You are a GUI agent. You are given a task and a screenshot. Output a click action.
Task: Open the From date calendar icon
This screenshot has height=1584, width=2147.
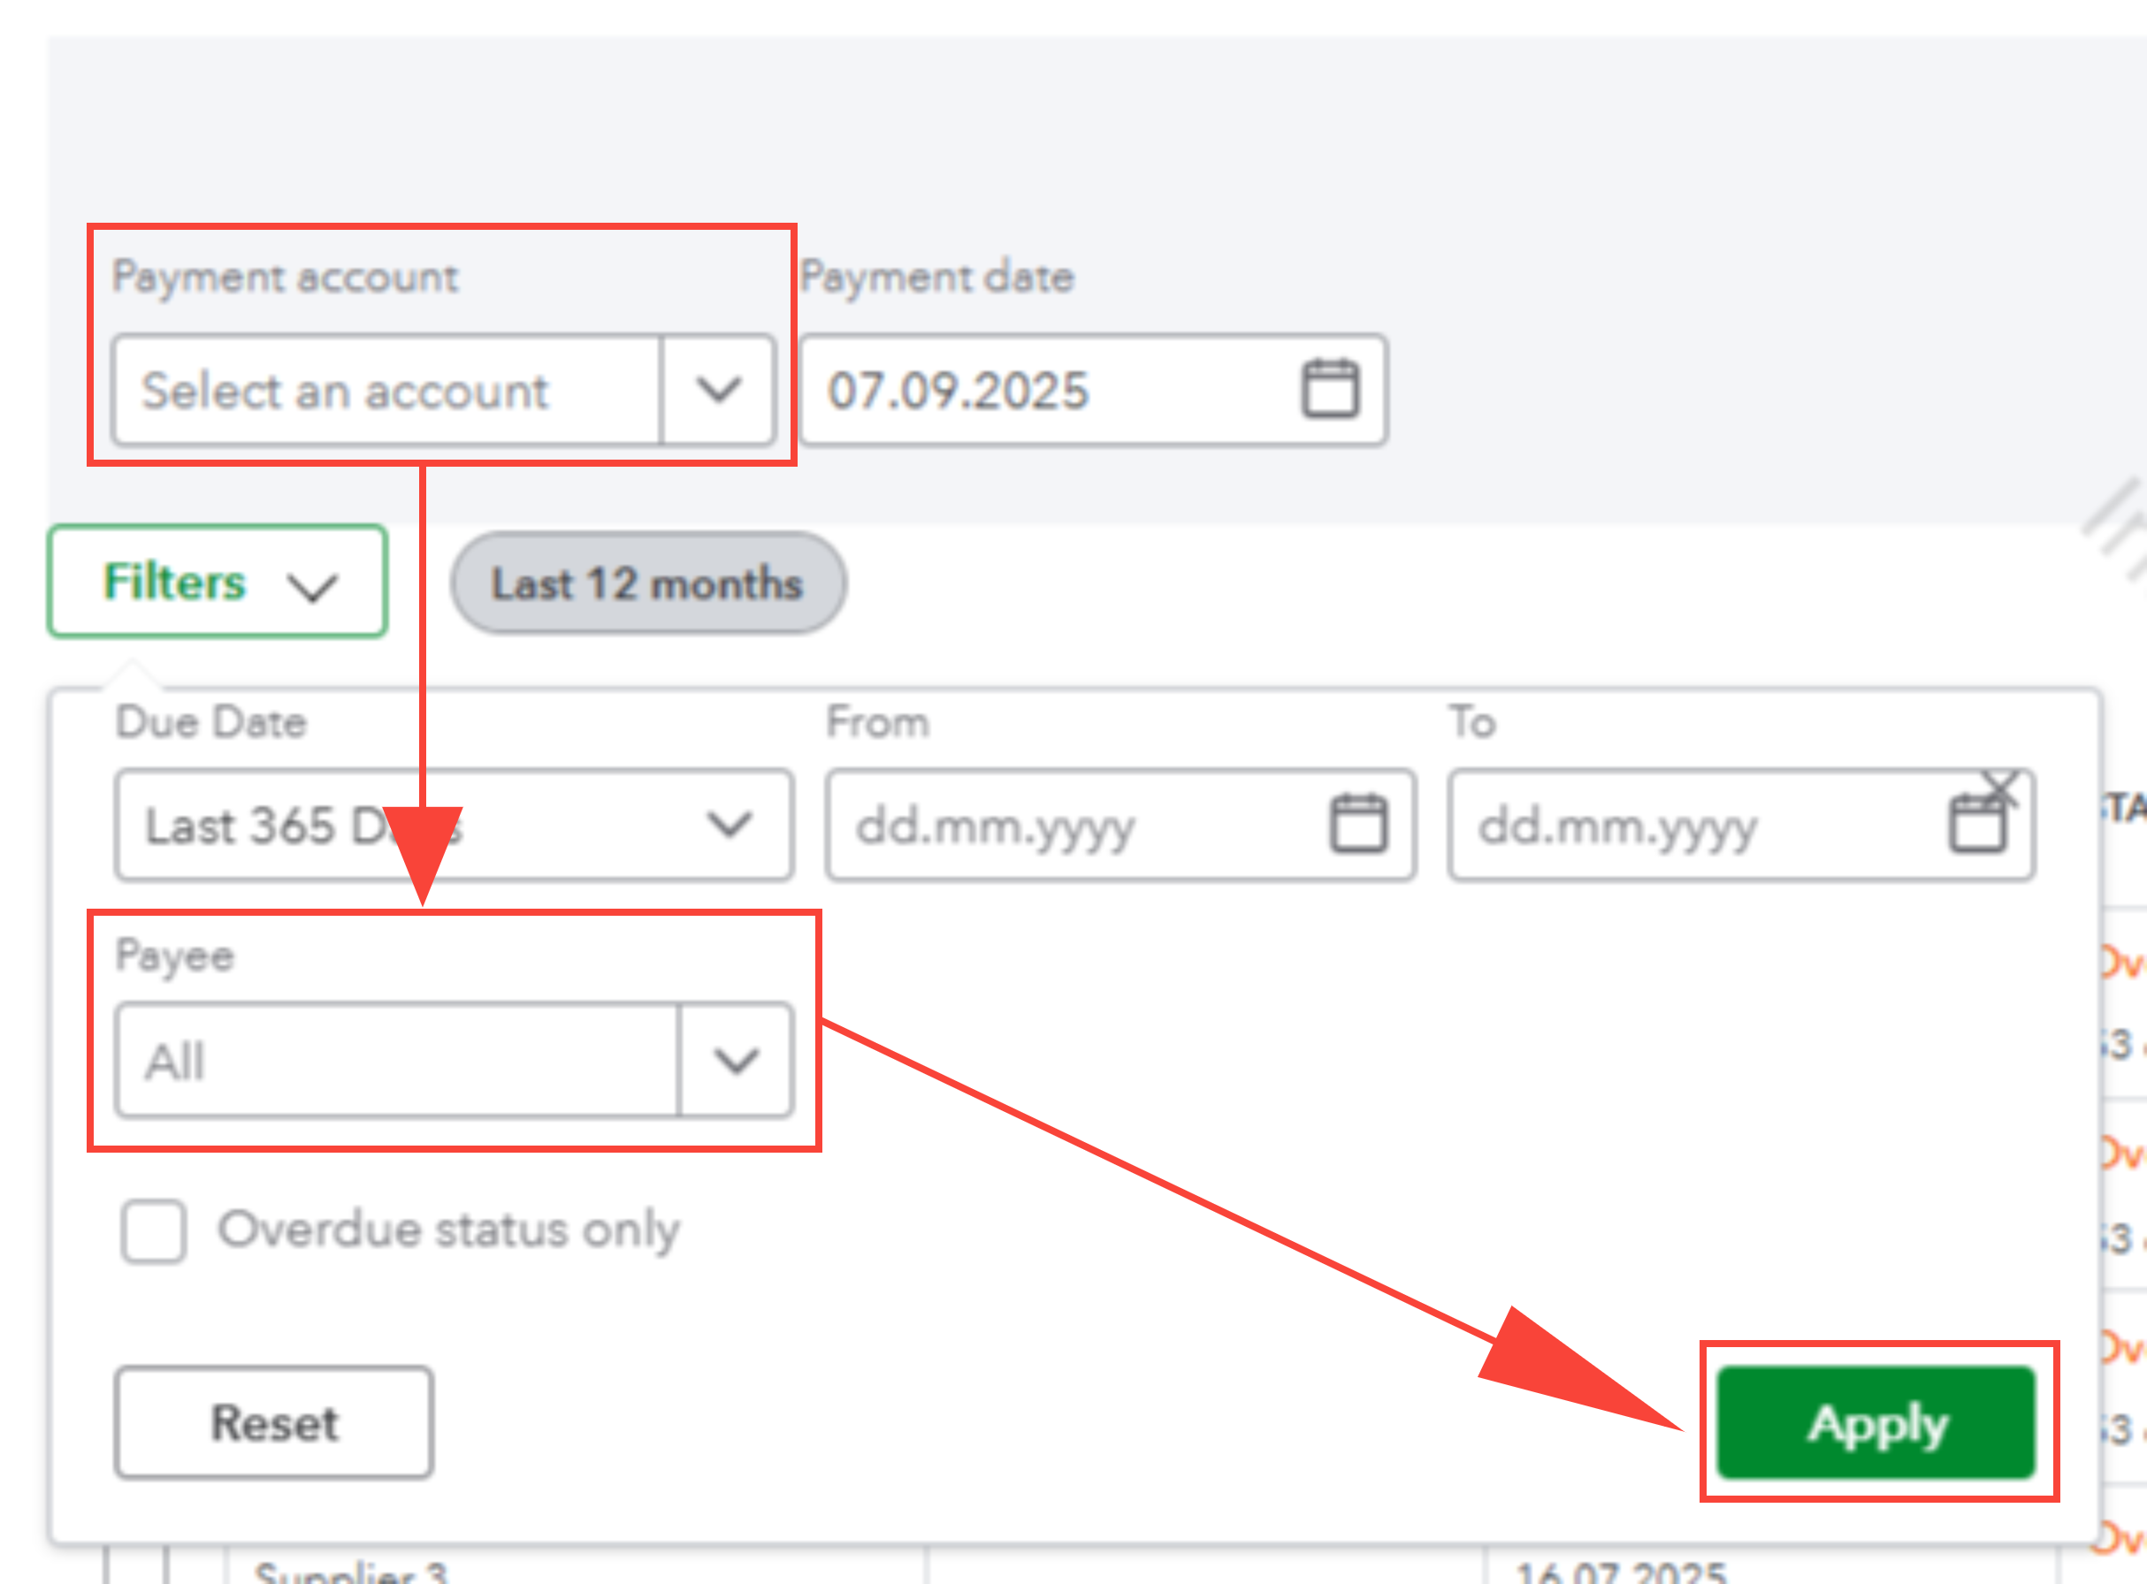pyautogui.click(x=1357, y=824)
